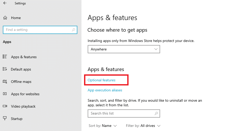Click the Home house icon
The image size is (232, 131).
point(5,18)
